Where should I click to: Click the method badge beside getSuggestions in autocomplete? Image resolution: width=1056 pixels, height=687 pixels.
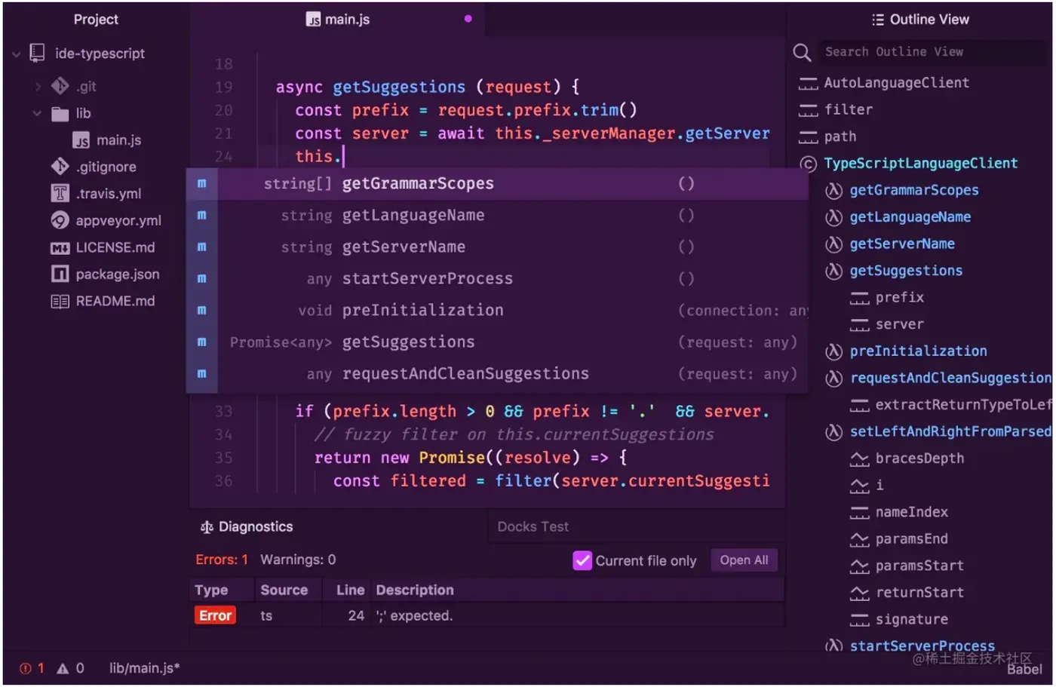(201, 342)
